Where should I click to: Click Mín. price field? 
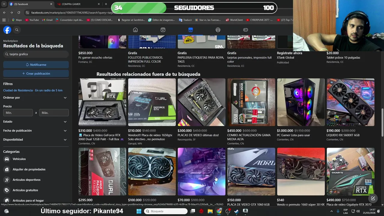point(18,113)
